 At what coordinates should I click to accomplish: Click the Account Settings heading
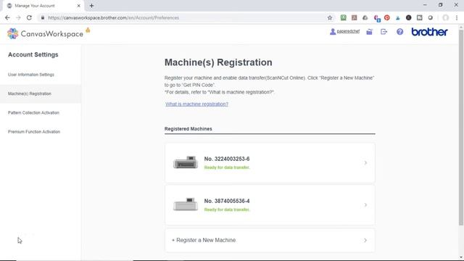click(x=33, y=54)
